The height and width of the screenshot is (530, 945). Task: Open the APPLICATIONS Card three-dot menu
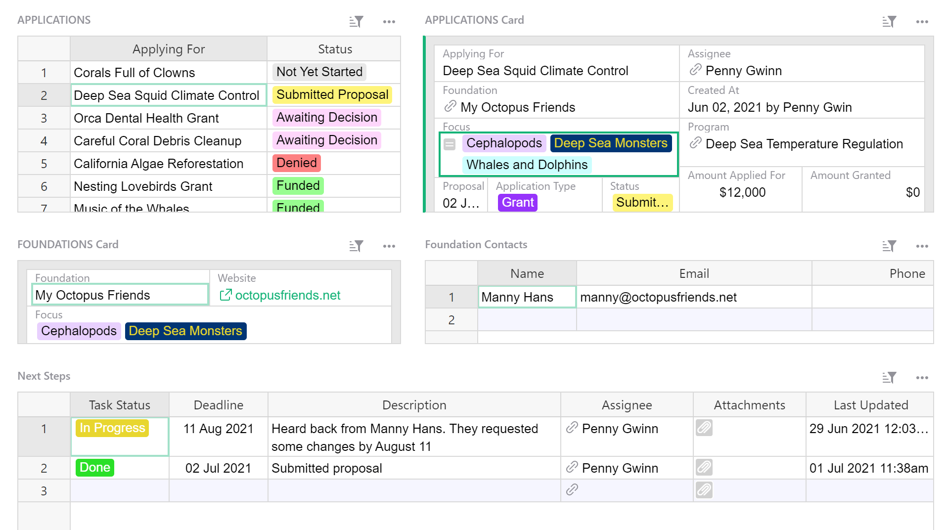[x=922, y=22]
